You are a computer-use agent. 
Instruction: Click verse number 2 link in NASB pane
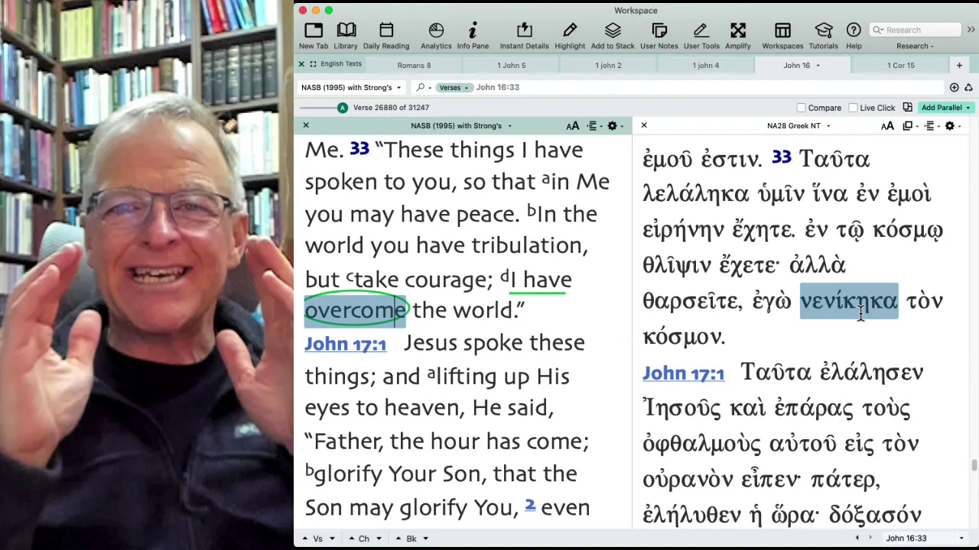(x=530, y=505)
